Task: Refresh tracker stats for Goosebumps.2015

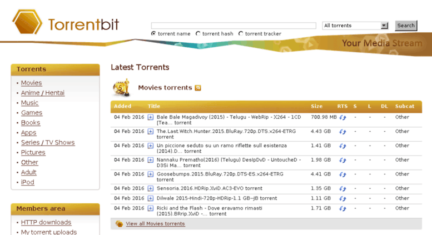Action: click(x=342, y=175)
